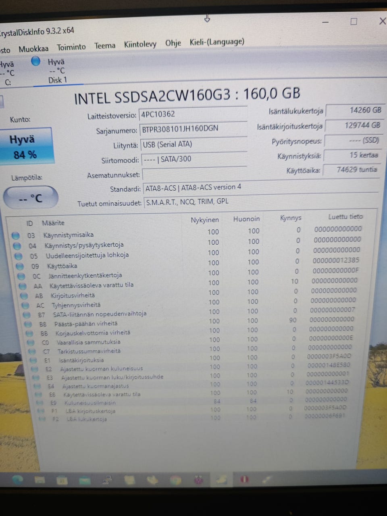Click the Hyvä 84 % health status button

[x=26, y=147]
